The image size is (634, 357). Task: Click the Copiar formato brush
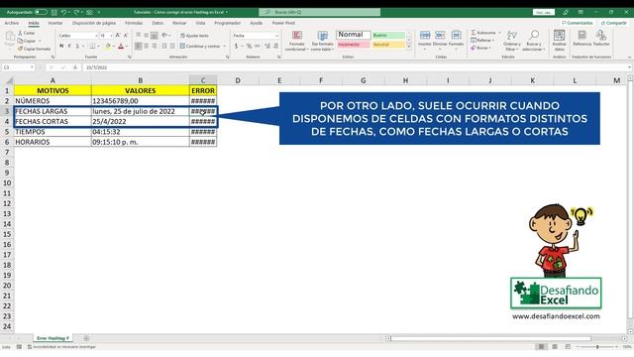coord(21,49)
